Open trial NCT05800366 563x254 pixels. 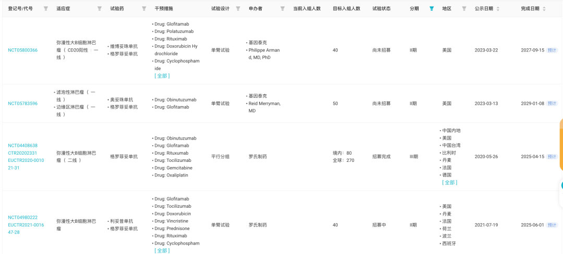click(22, 50)
